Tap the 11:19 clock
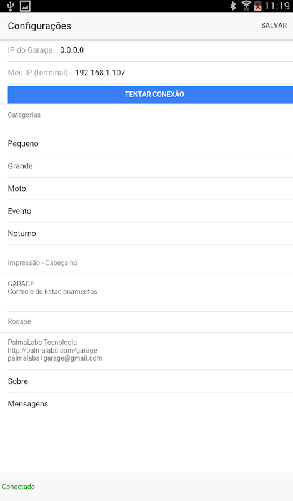 [x=277, y=6]
